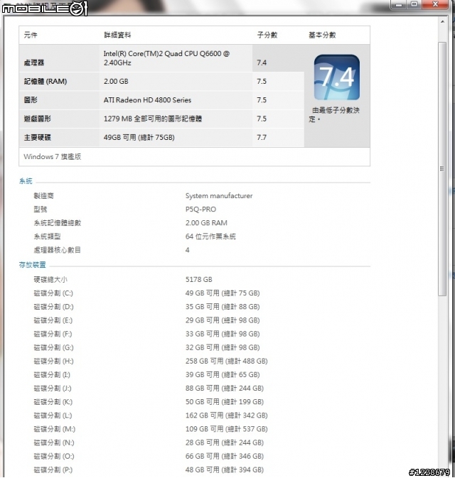Close the window with the red X
Viewport: 455px width, 478px height.
click(x=436, y=4)
